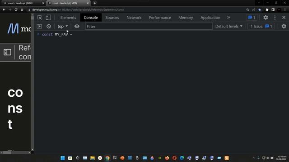The height and width of the screenshot is (162, 289).
Task: Click the page's horizontal scrollbar
Action: point(15,153)
